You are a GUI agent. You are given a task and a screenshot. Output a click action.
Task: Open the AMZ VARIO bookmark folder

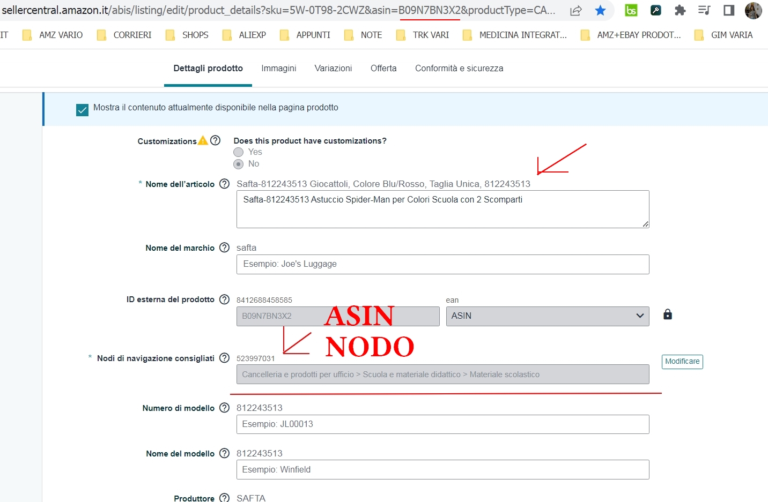[53, 35]
